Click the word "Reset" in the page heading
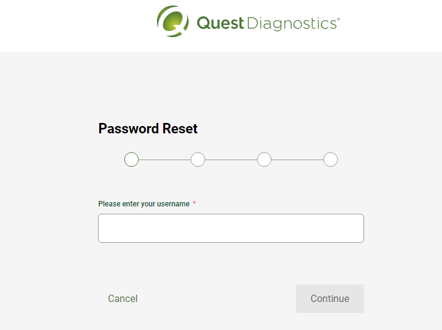This screenshot has height=330, width=442. click(x=180, y=129)
